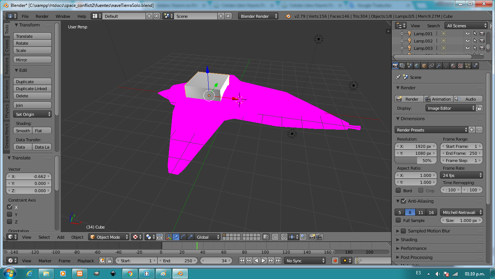Viewport: 495px width, 279px height.
Task: Toggle the 3D manipulator widget
Action: point(169,237)
